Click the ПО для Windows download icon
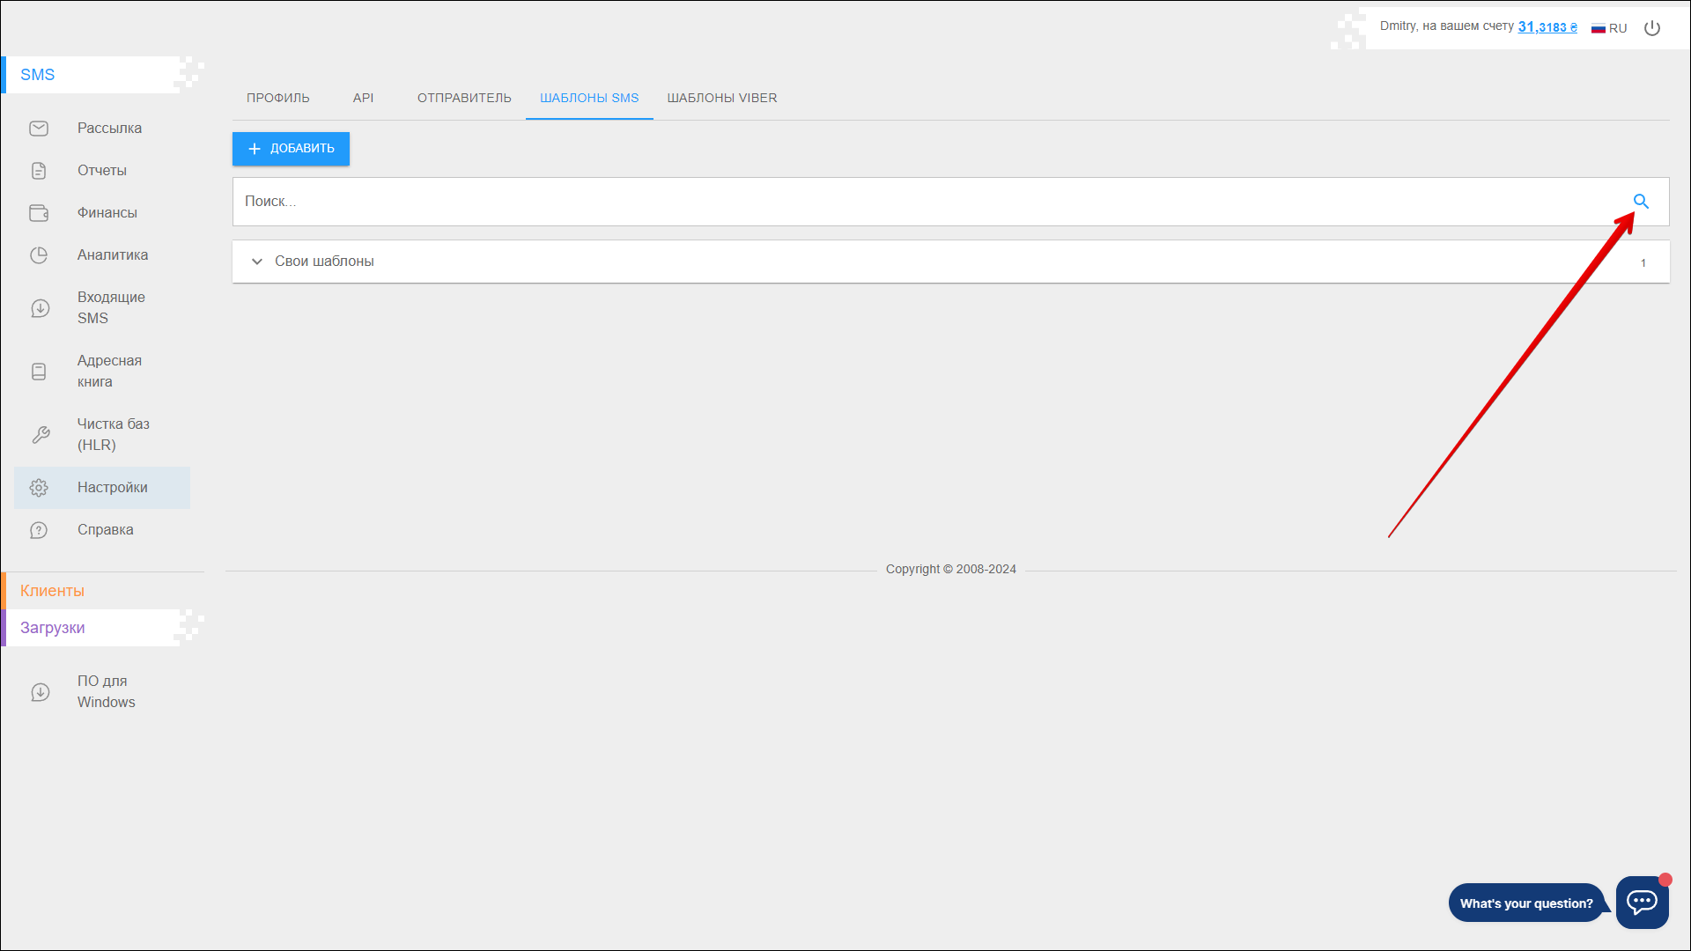The height and width of the screenshot is (951, 1691). [41, 692]
